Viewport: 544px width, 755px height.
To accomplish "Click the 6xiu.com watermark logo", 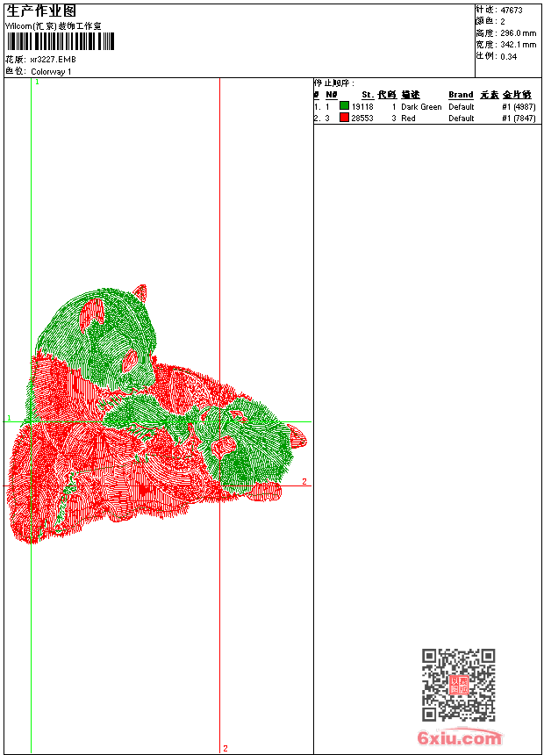I will tap(459, 738).
